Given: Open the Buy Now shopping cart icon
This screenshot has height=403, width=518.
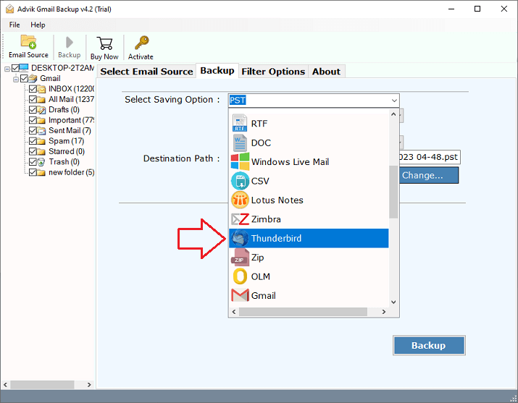Looking at the screenshot, I should [104, 43].
